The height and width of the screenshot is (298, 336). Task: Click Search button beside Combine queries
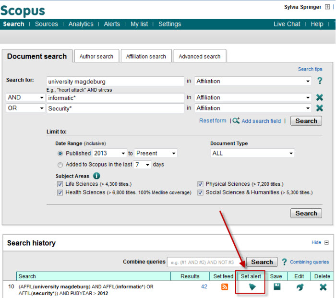click(x=262, y=262)
